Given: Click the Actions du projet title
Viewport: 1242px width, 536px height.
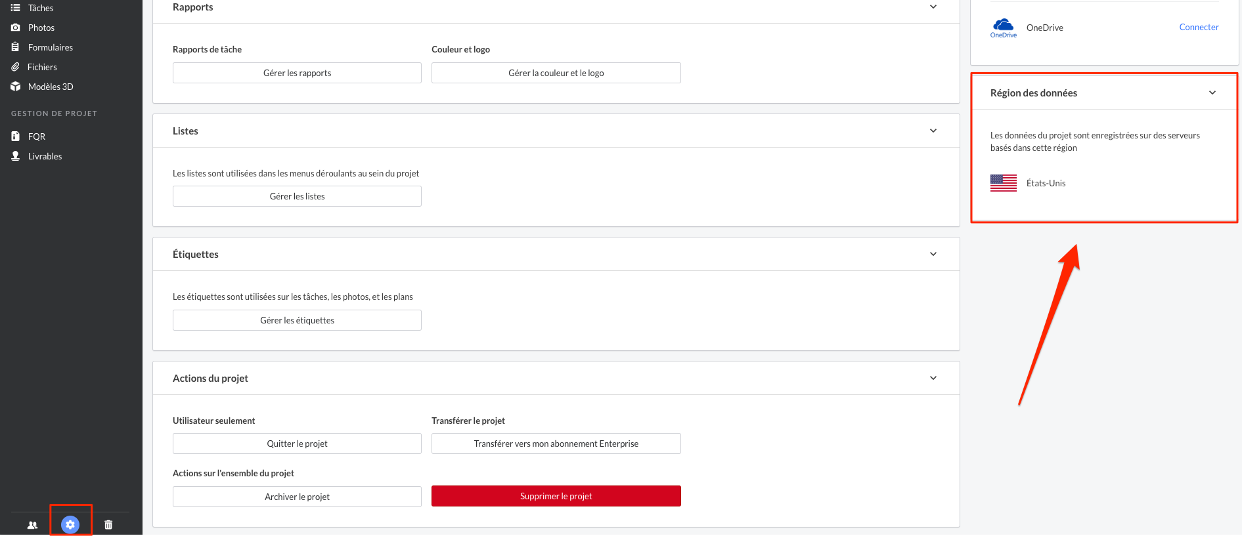Looking at the screenshot, I should coord(210,379).
